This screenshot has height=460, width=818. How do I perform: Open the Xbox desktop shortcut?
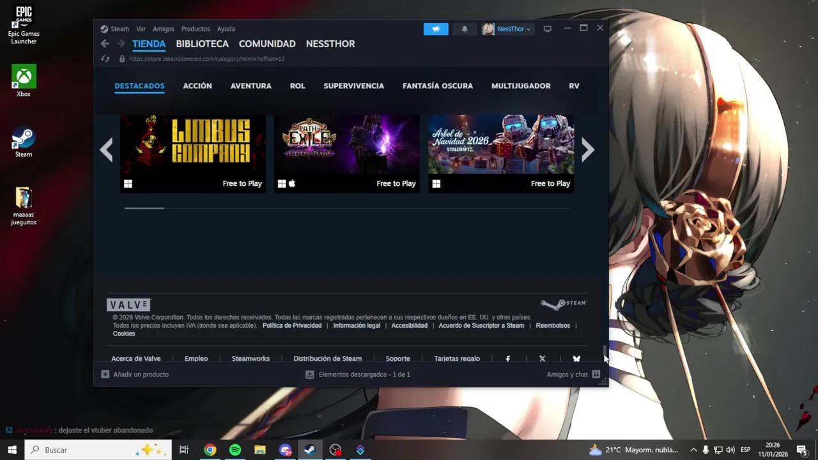click(24, 80)
